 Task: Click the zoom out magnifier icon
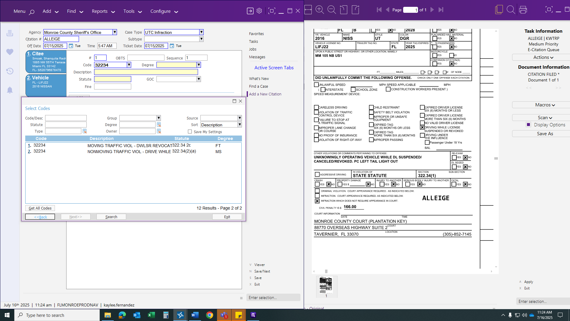click(331, 10)
